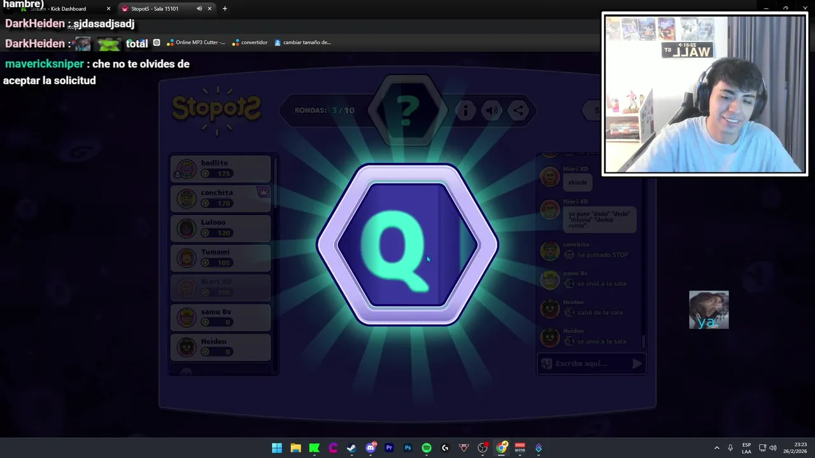Screen dimensions: 815x458
Task: Click the big letter Q hexagon
Action: (407, 245)
